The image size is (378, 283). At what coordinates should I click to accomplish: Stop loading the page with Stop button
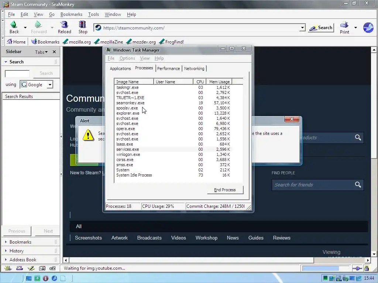click(x=83, y=27)
